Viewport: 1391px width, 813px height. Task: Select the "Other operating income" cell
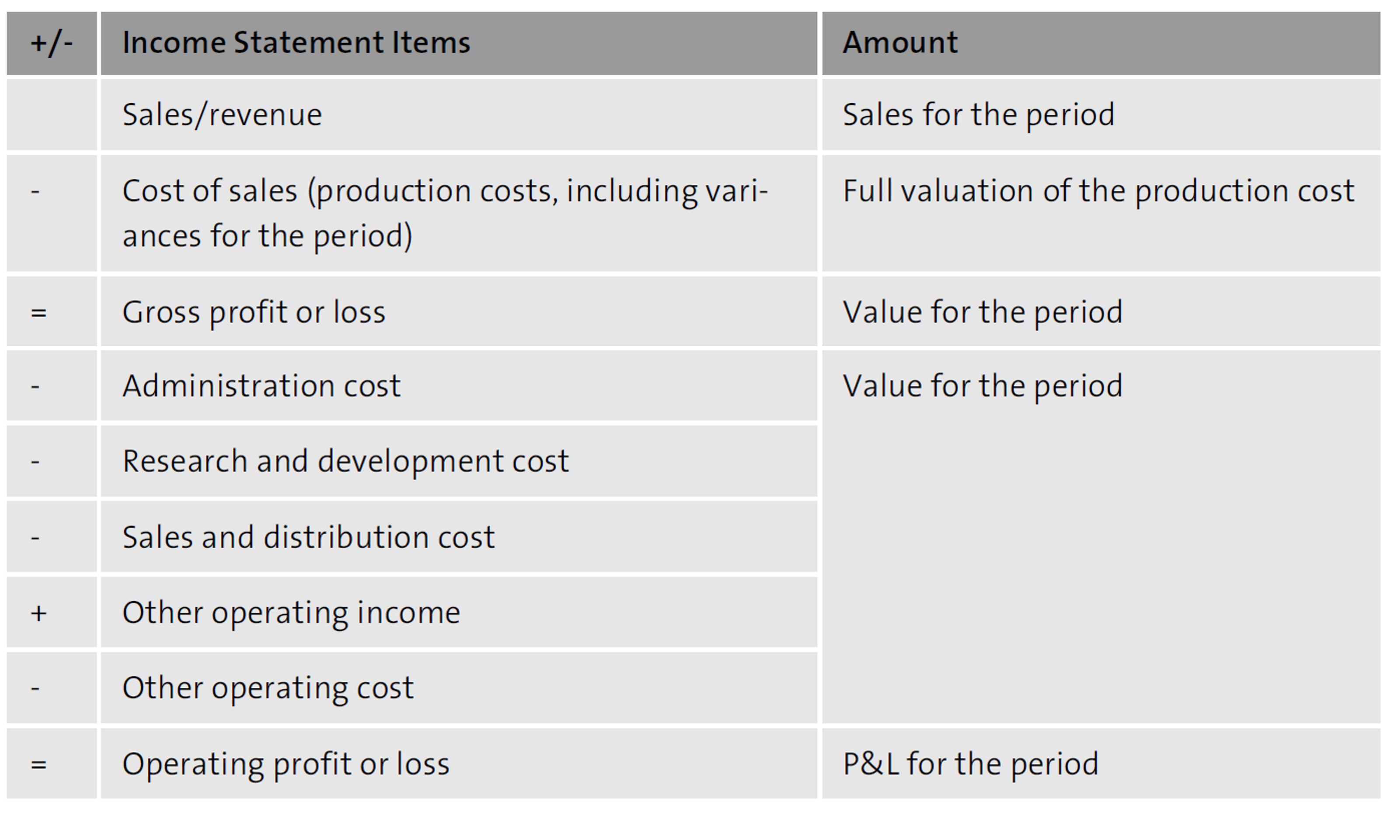tap(291, 613)
